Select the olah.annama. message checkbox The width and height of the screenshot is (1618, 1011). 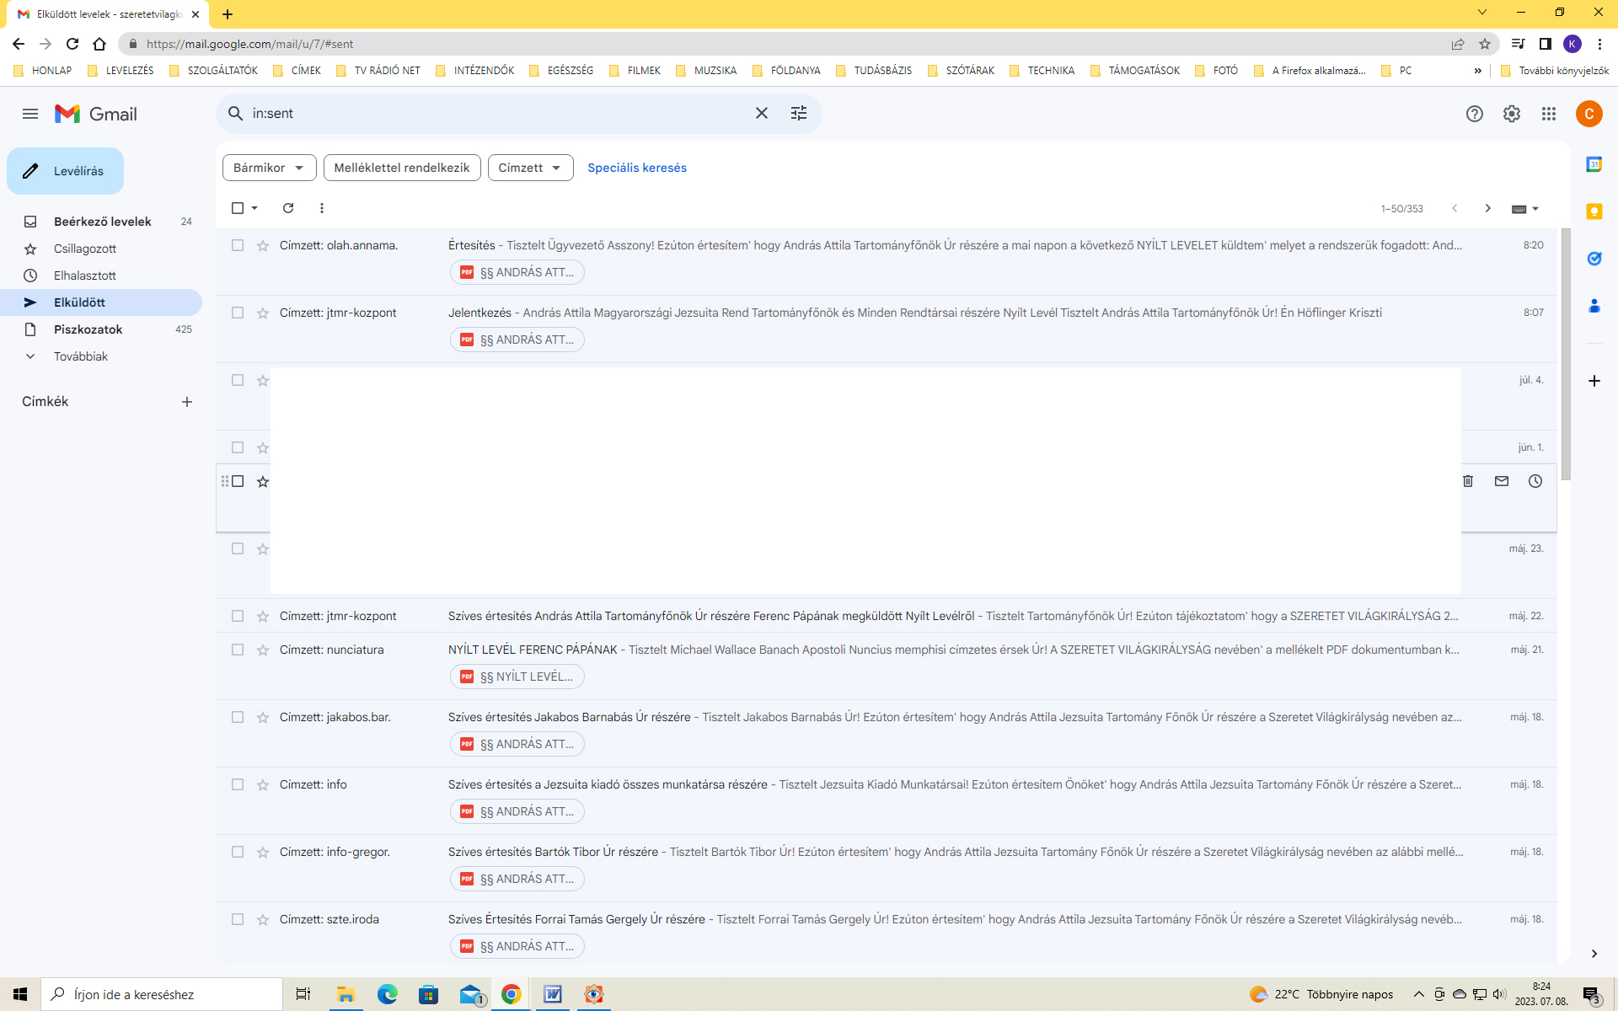pos(238,245)
